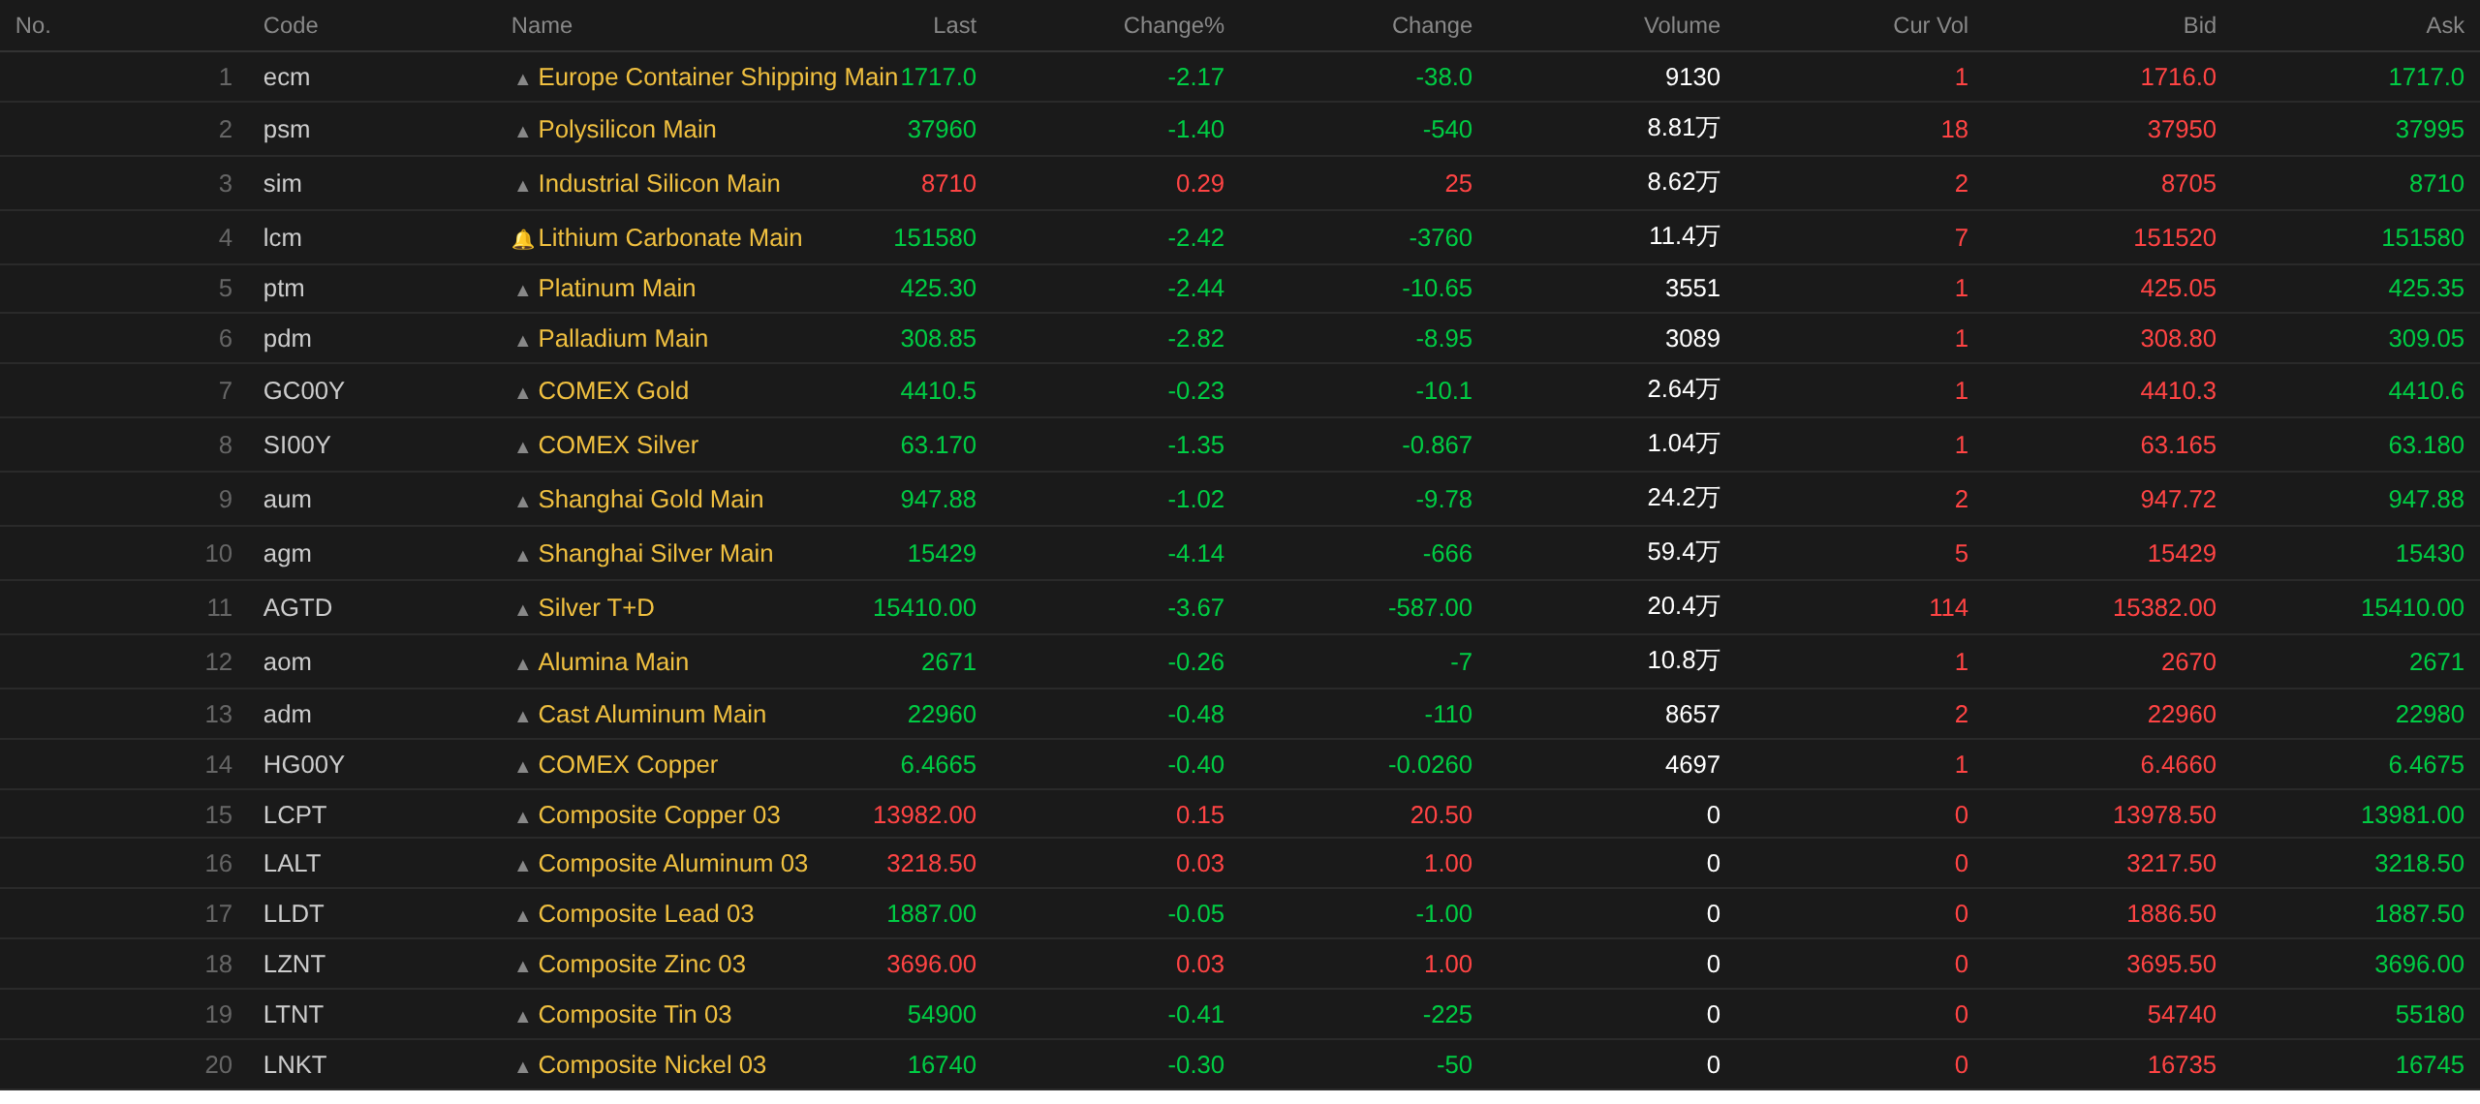Sort by the Cur Vol column header
This screenshot has height=1104, width=2480.
coord(1931,25)
